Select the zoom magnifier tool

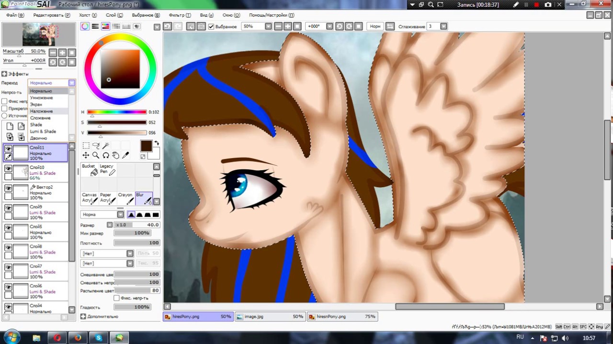click(96, 155)
